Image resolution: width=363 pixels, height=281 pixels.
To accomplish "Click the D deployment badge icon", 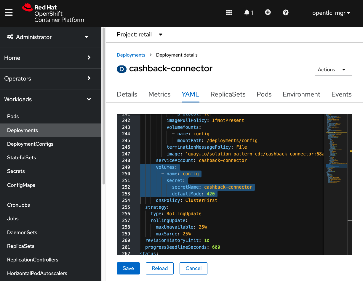I will point(121,69).
